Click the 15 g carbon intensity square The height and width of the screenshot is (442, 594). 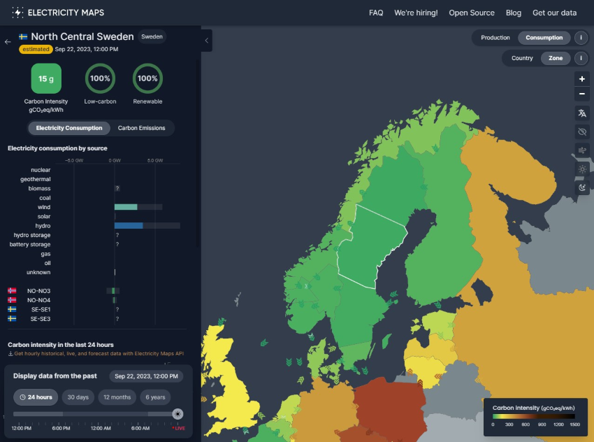[46, 78]
